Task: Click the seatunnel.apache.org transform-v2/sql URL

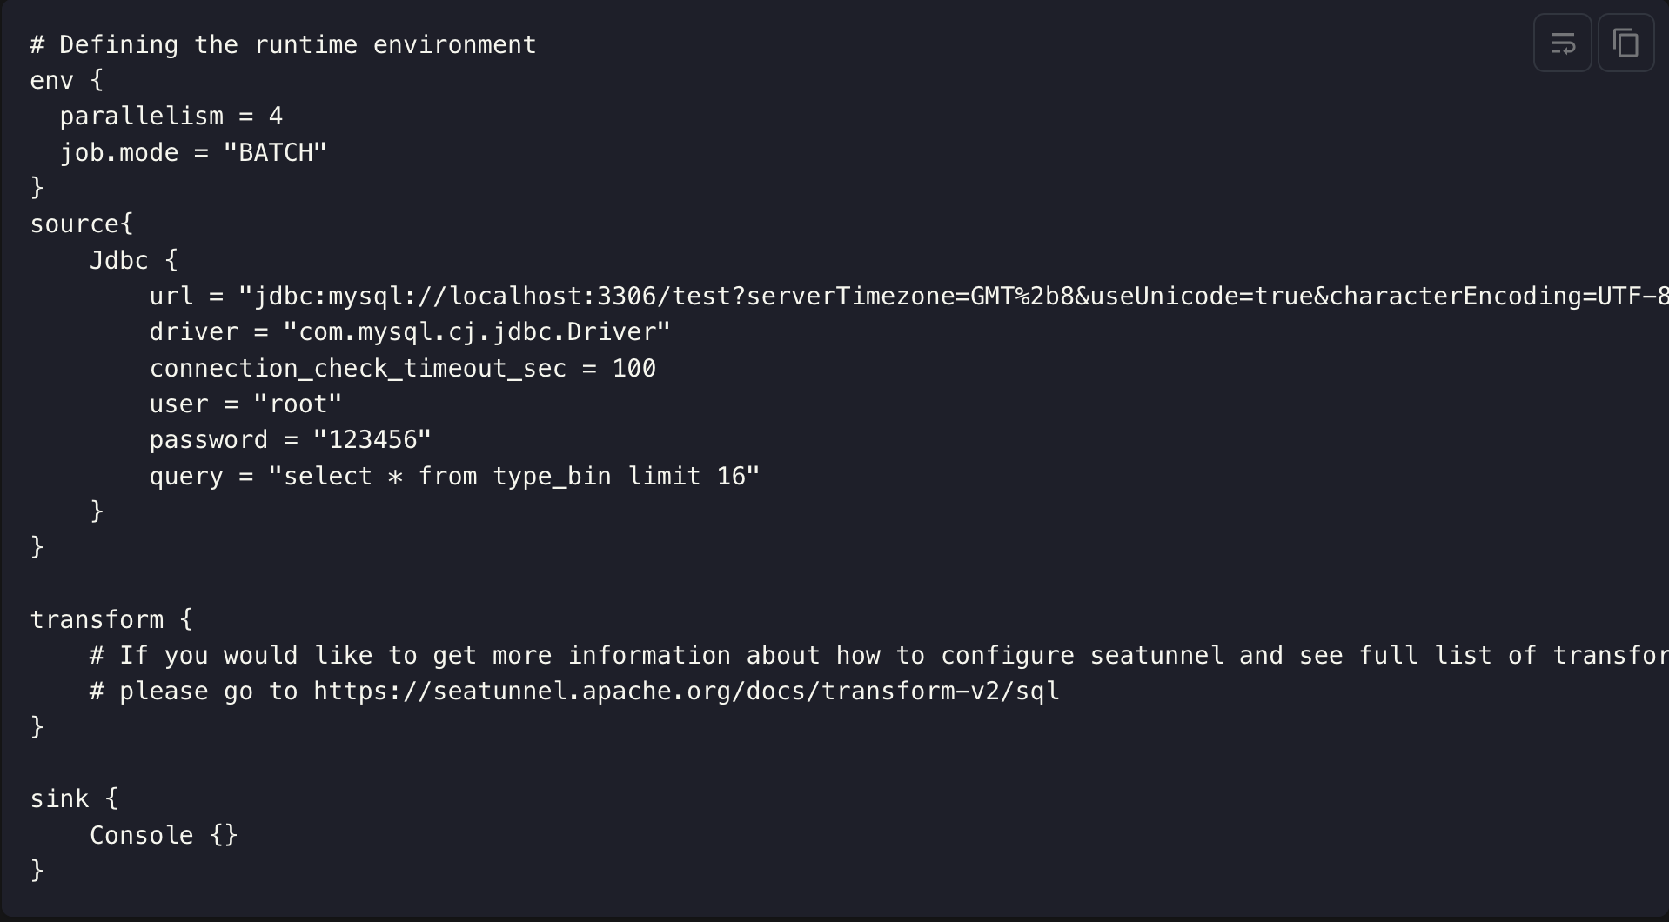Action: pyautogui.click(x=687, y=691)
